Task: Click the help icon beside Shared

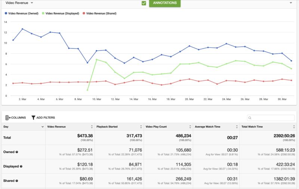Action: [17, 181]
